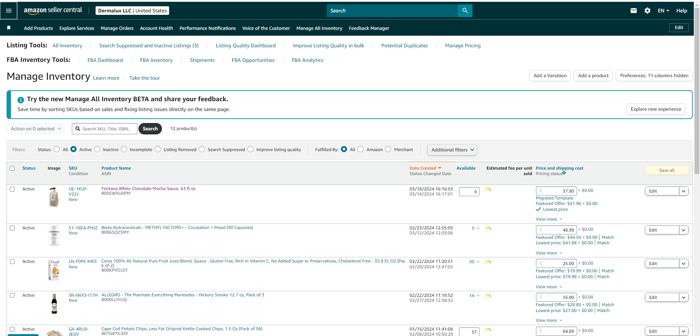Screen dimensions: 700x336
Task: Open Preferences: 11 columns hidden
Action: point(654,76)
